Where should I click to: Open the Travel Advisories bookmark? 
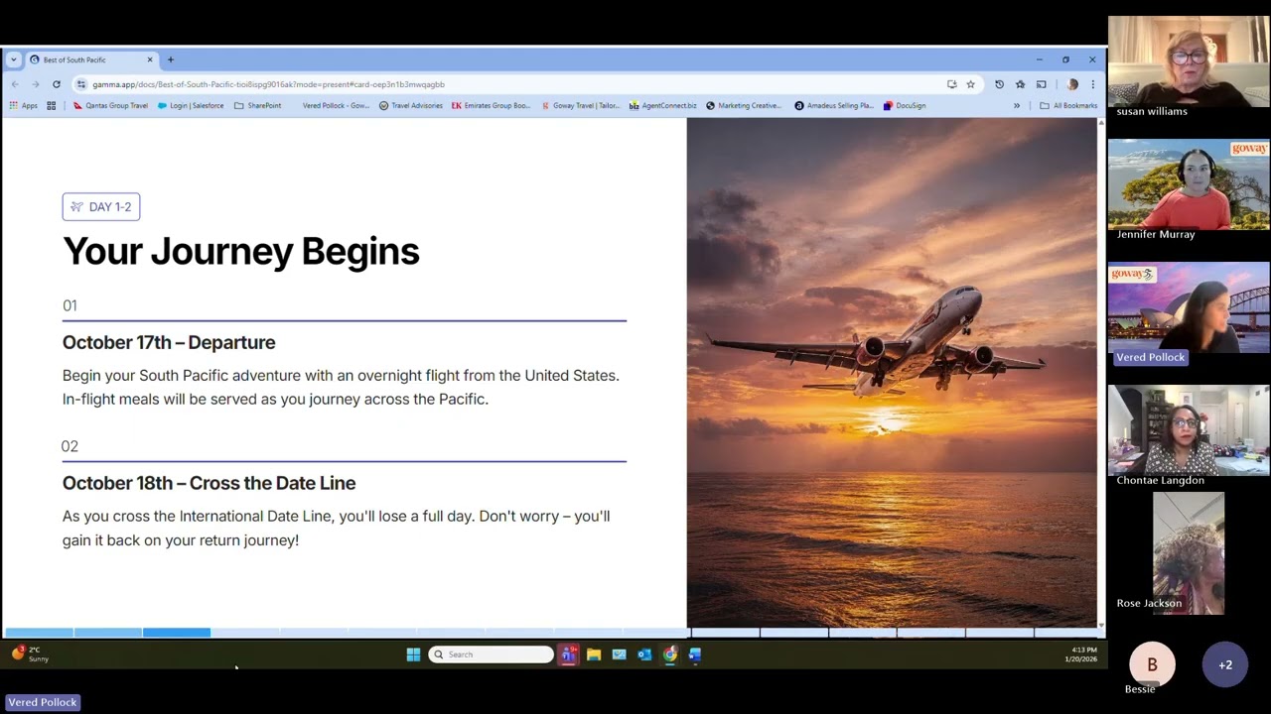[x=411, y=105]
